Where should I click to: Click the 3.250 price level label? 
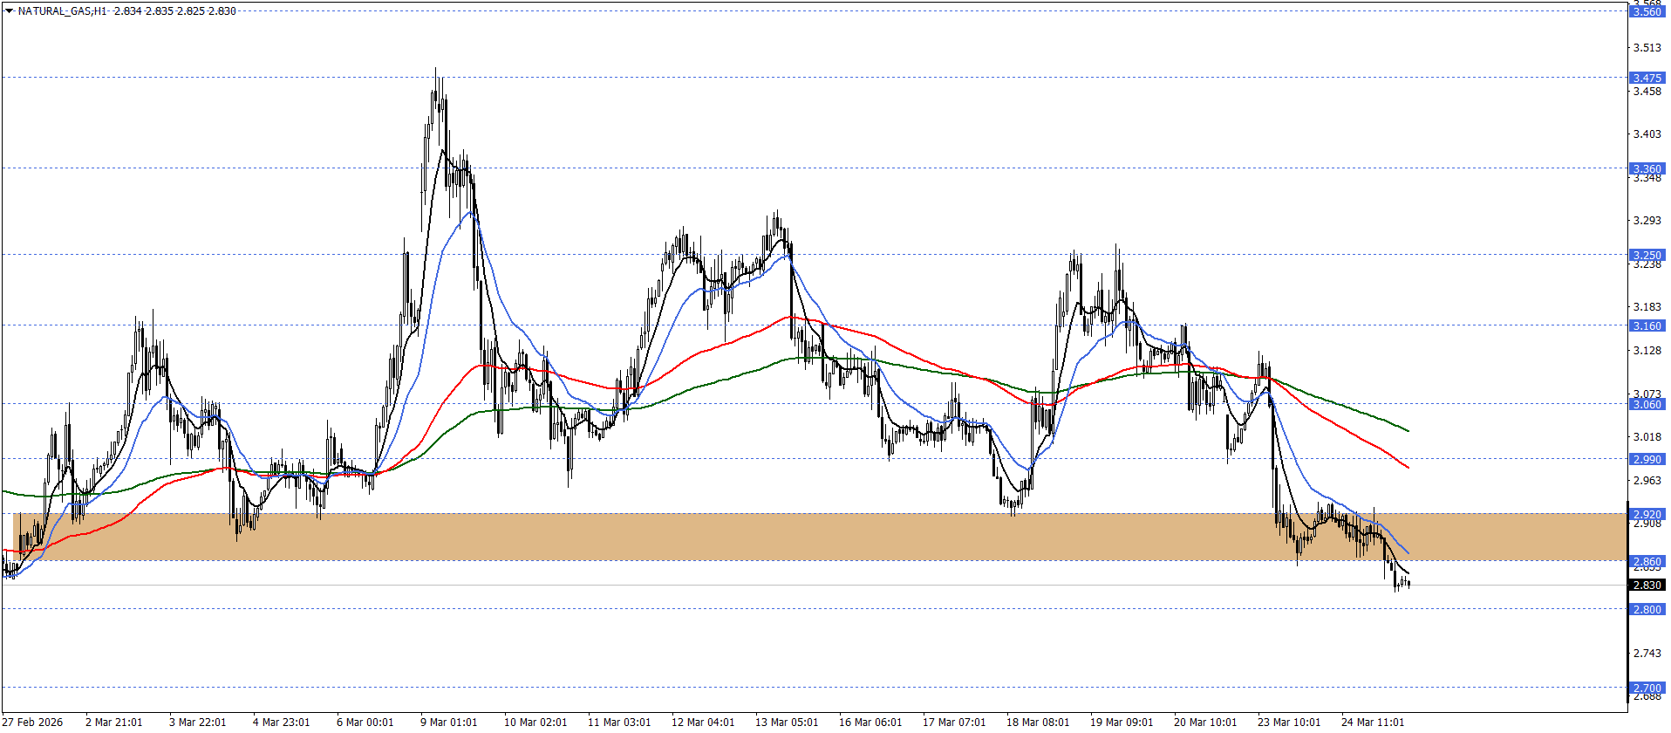(1647, 255)
